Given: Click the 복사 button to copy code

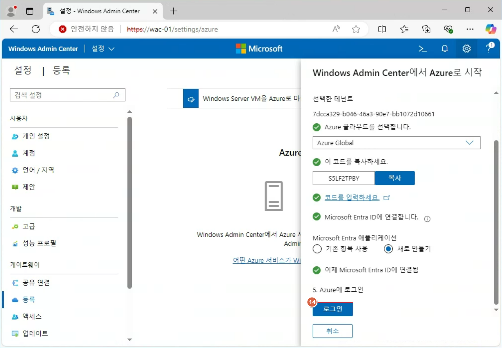Looking at the screenshot, I should click(x=395, y=178).
